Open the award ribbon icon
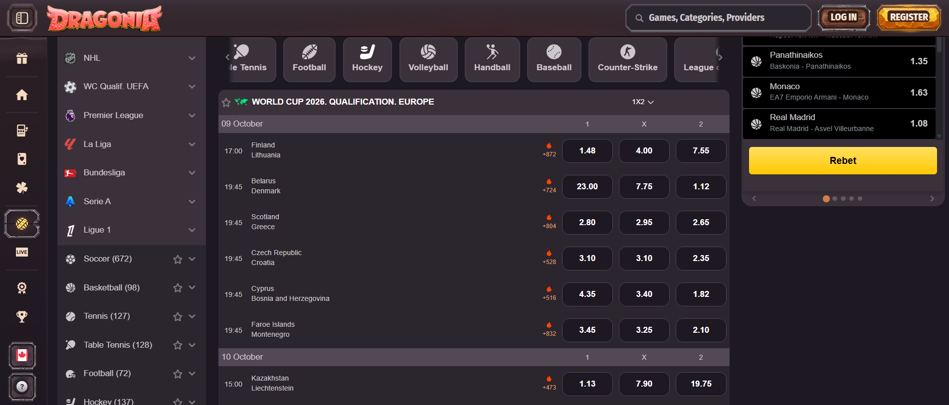 pyautogui.click(x=22, y=288)
